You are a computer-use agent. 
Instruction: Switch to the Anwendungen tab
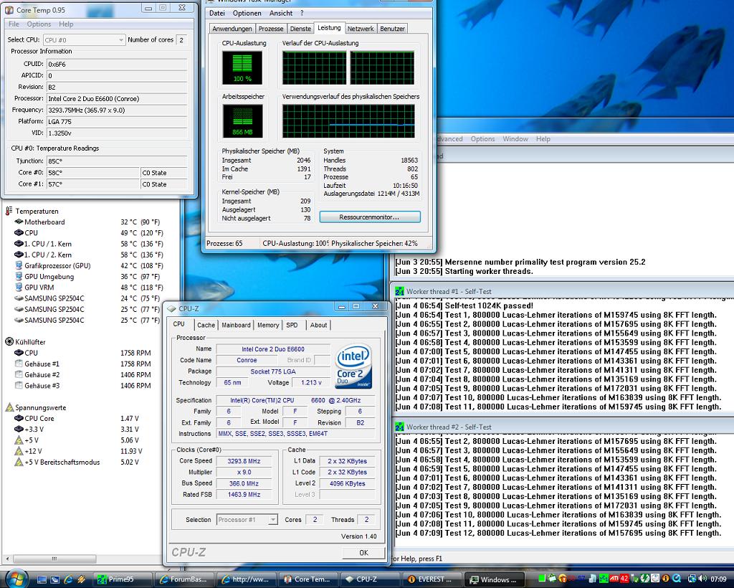click(x=232, y=29)
